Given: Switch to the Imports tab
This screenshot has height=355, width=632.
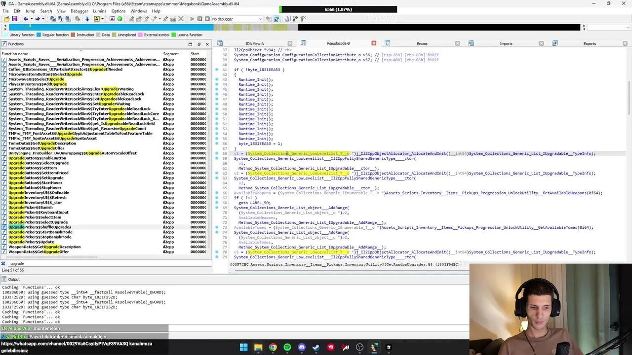Looking at the screenshot, I should click(x=506, y=43).
